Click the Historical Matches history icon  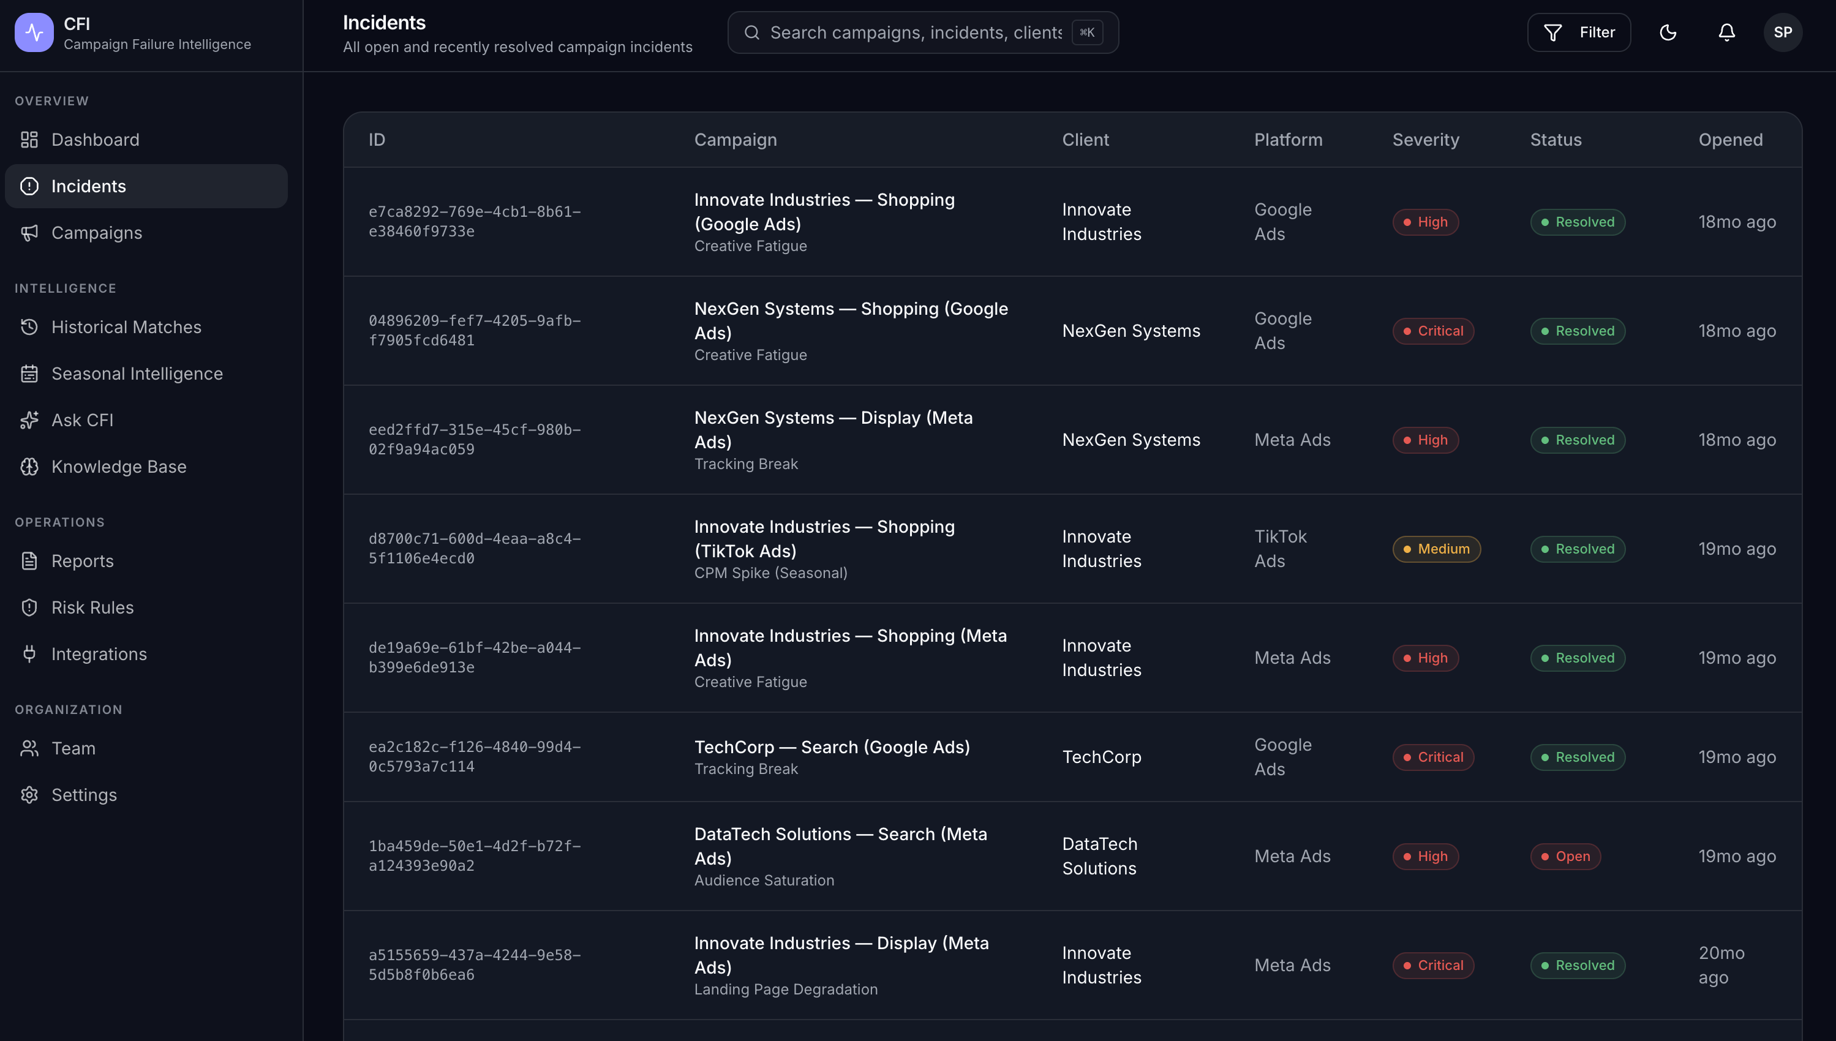(29, 327)
